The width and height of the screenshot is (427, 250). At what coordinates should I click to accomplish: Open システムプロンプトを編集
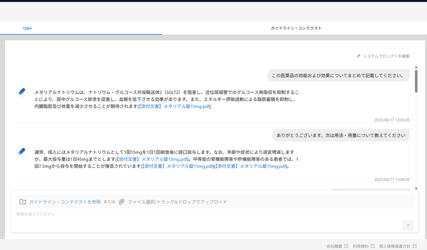click(383, 56)
